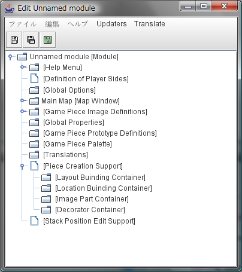Click the Java coffee cup title bar icon

tap(10, 8)
